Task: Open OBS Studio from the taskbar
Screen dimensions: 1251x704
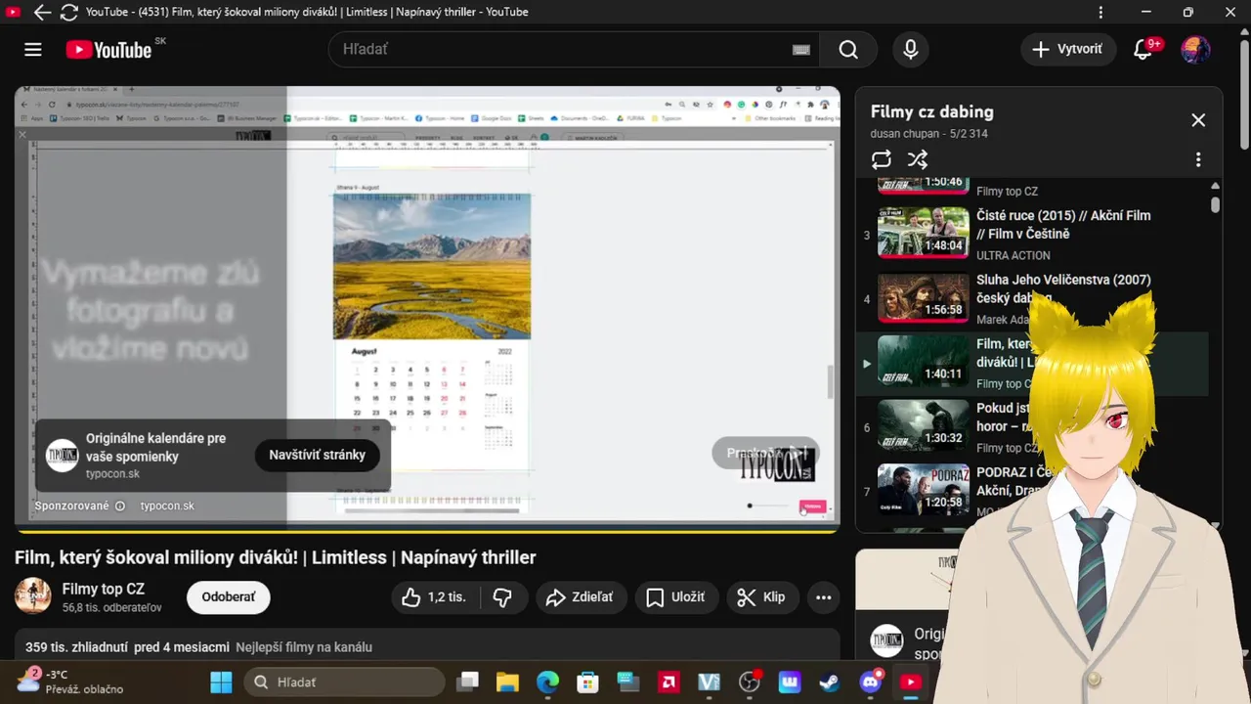Action: tap(750, 682)
